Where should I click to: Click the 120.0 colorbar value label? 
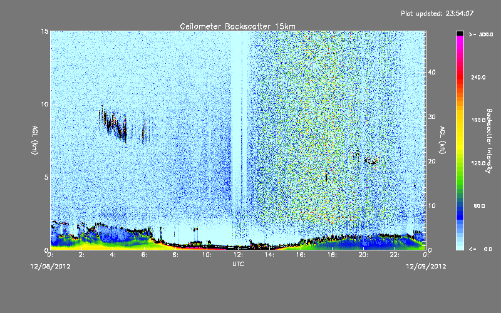[478, 163]
